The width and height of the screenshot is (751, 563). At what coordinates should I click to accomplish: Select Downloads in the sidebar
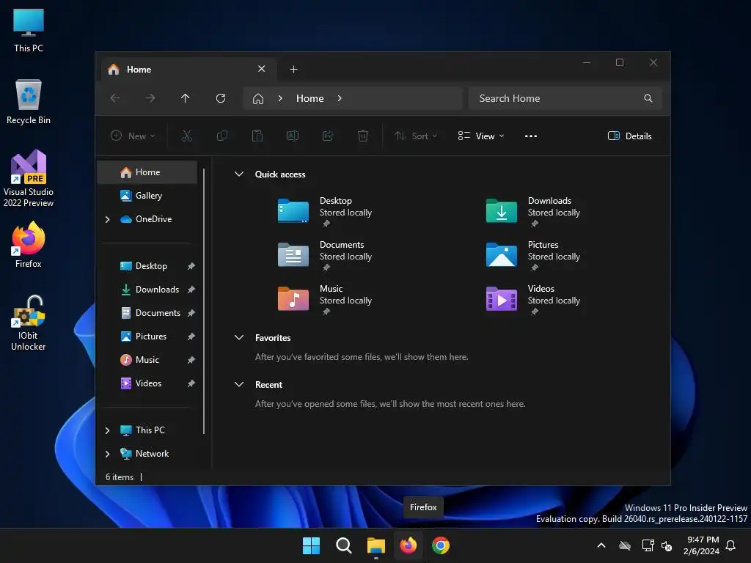pos(147,290)
